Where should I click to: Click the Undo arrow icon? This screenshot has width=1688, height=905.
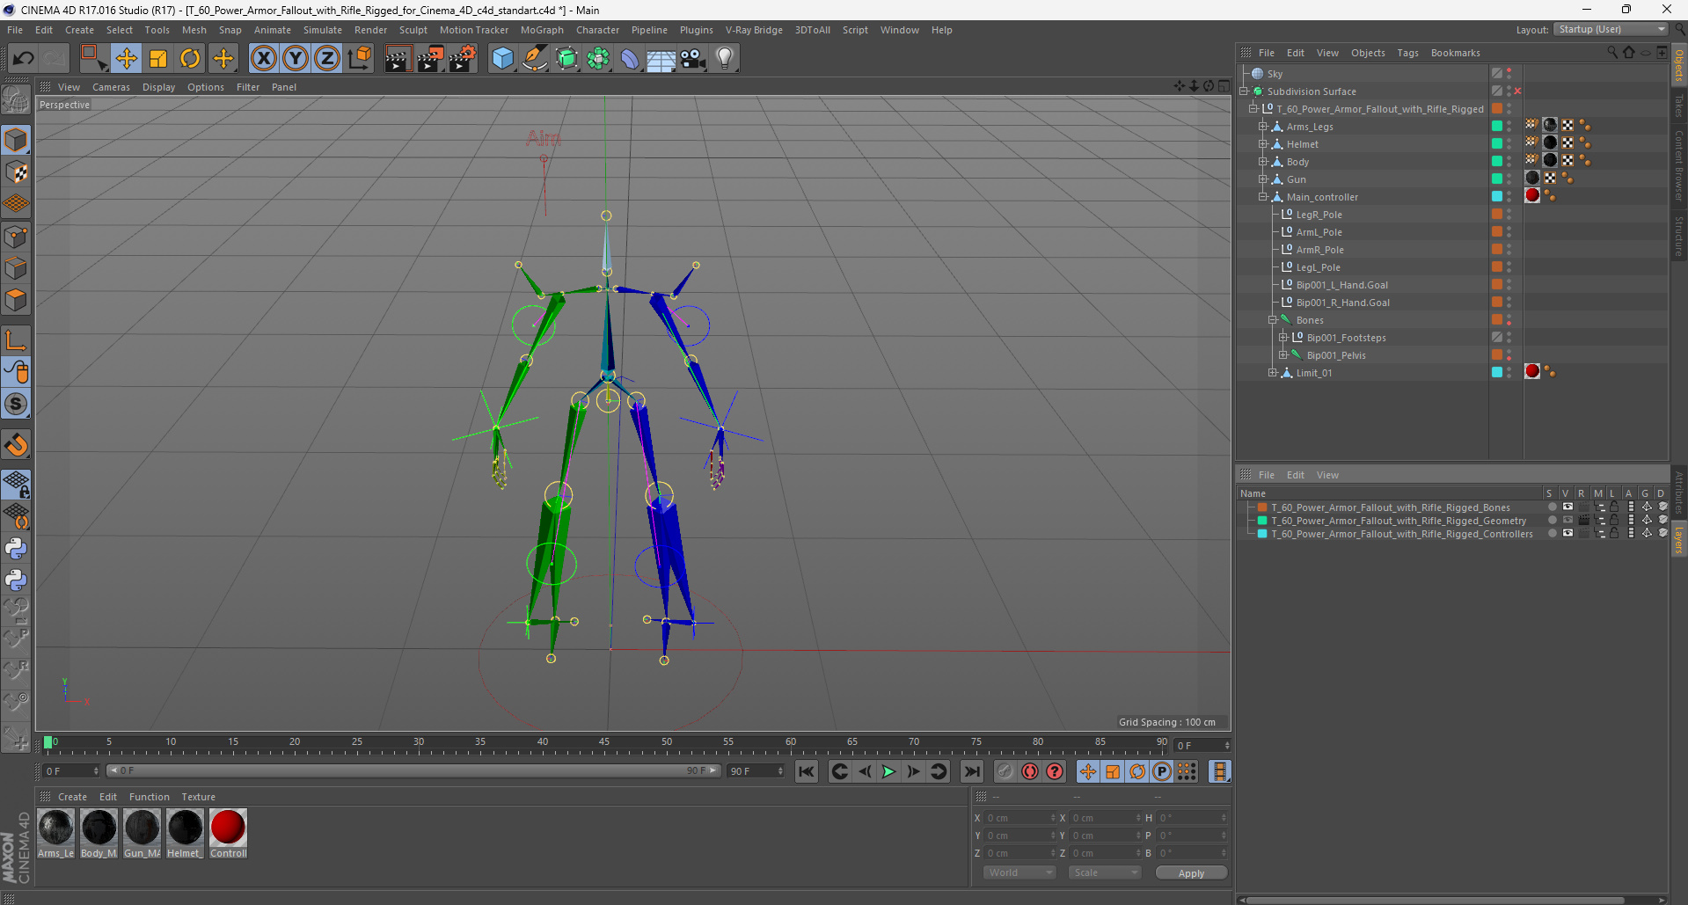(23, 59)
